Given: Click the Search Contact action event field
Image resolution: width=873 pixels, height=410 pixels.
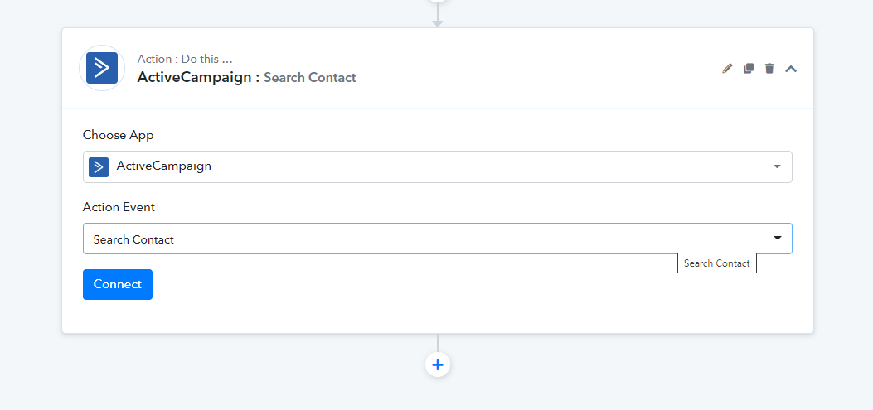Looking at the screenshot, I should tap(438, 239).
